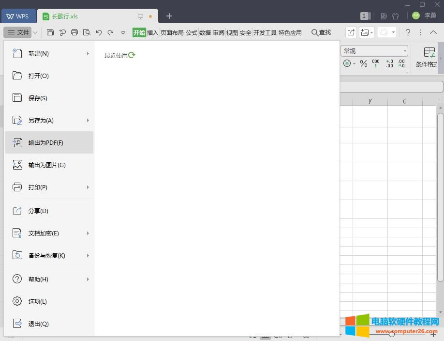Screen dimensions: 444x341
Task: Click the Undo icon
Action: [99, 32]
